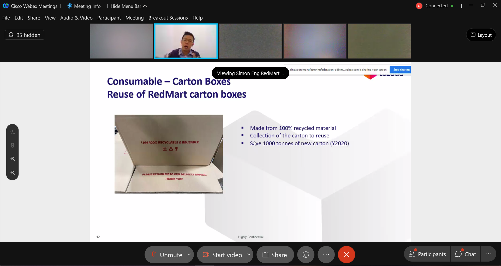Open the reactions smiley icon

coord(306,255)
